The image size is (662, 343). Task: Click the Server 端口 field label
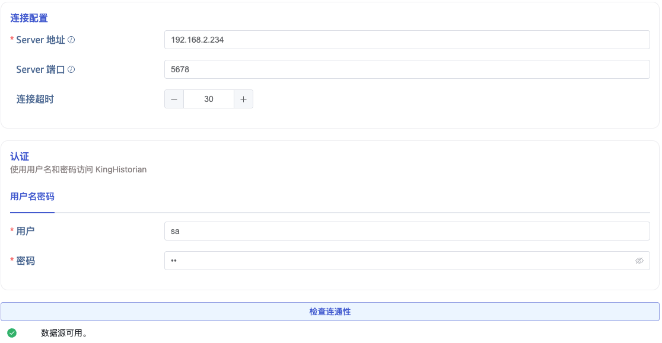pyautogui.click(x=40, y=69)
